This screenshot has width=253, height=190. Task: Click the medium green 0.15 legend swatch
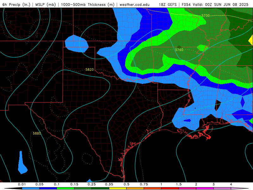pyautogui.click(x=83, y=188)
